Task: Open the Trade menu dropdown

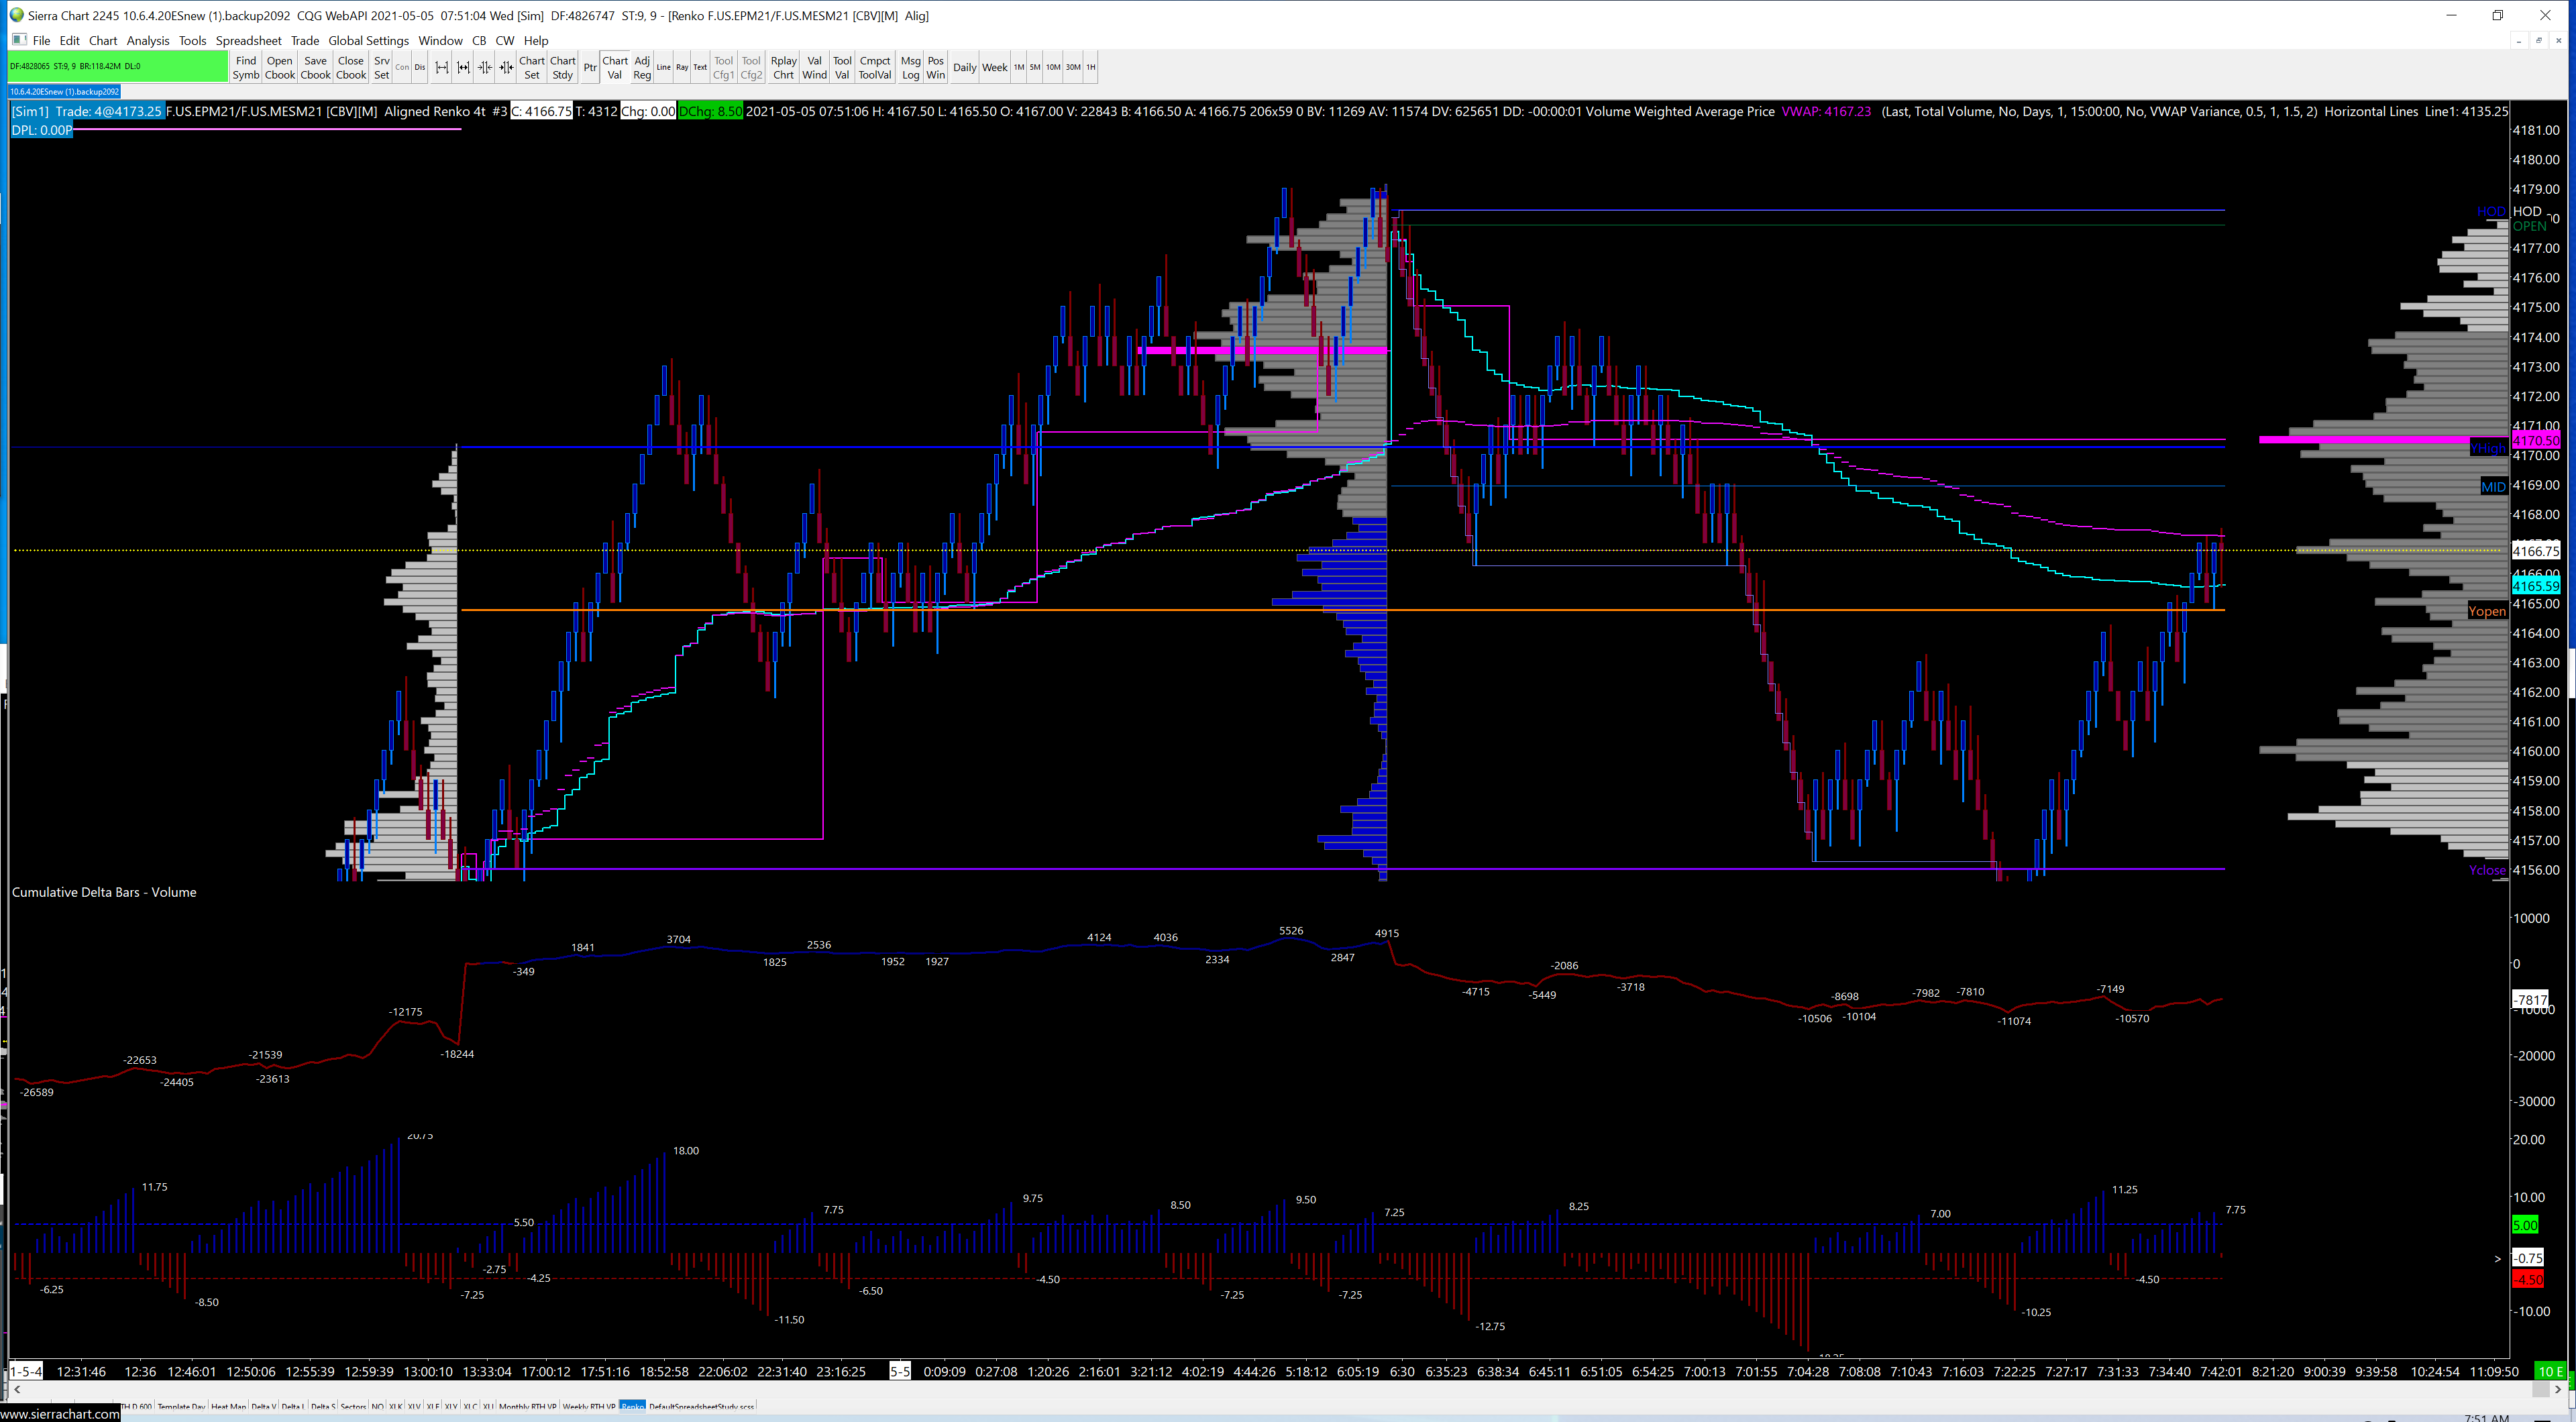Action: pyautogui.click(x=304, y=41)
